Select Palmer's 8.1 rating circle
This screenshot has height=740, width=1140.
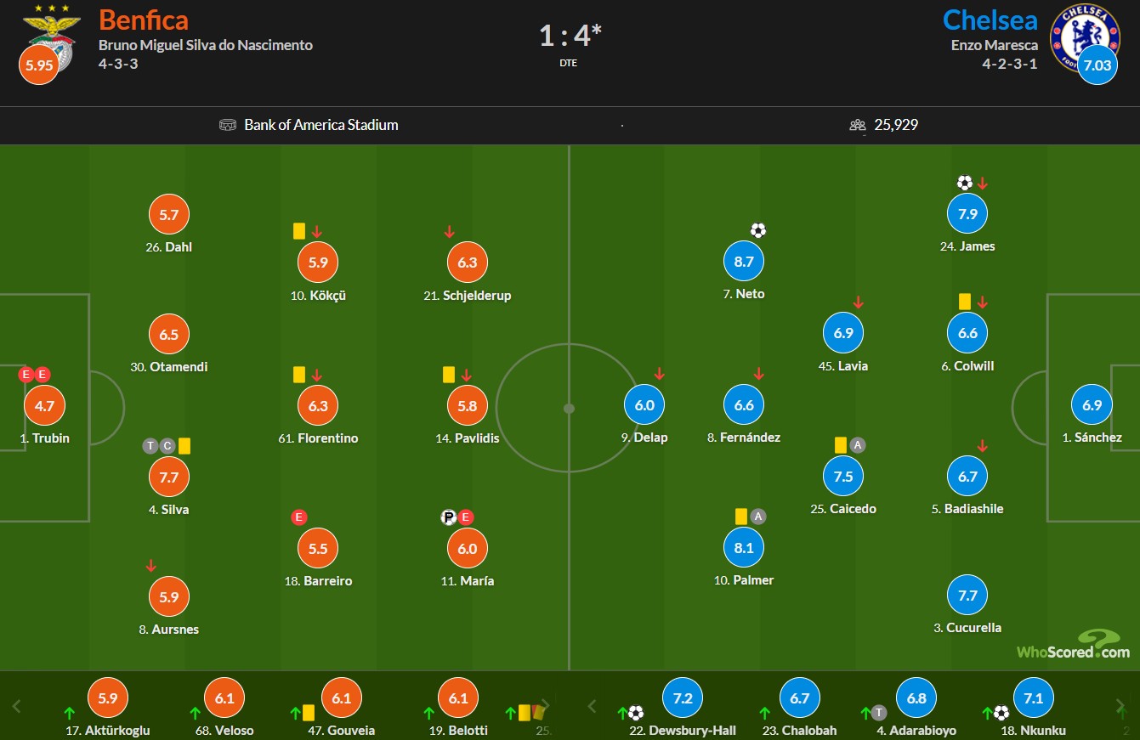click(744, 548)
